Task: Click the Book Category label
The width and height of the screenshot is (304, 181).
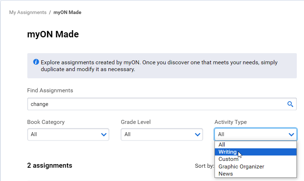Action: click(x=46, y=122)
